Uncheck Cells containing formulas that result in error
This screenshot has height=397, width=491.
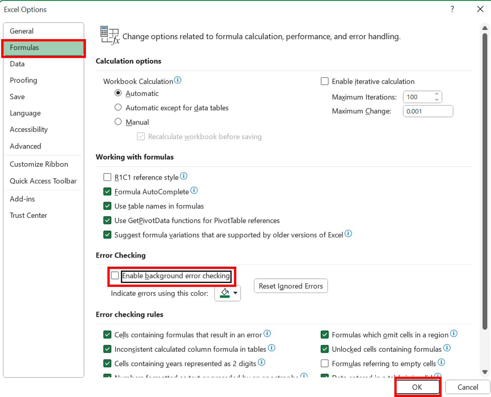107,335
